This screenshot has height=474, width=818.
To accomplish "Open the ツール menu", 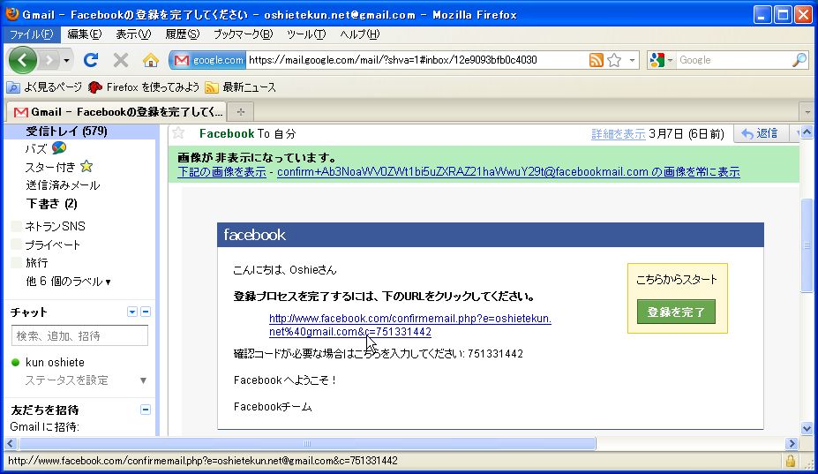I will click(306, 34).
